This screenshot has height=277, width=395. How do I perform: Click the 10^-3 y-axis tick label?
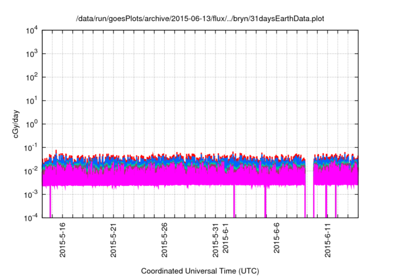pos(30,195)
